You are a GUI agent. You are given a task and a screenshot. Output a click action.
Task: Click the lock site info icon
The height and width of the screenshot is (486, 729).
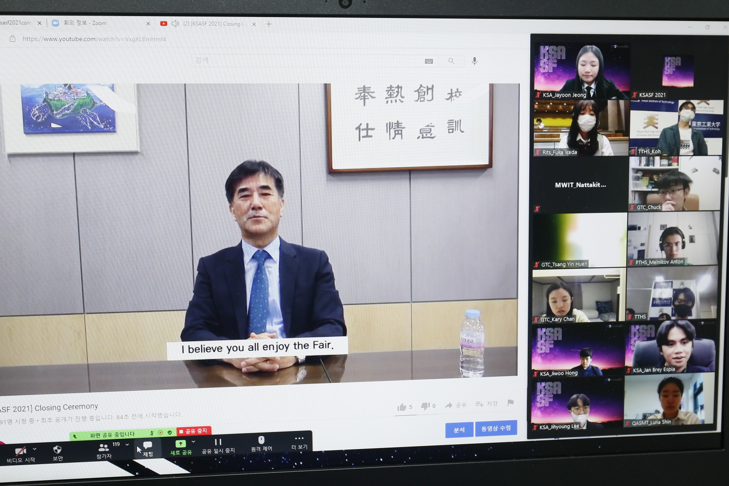tap(13, 38)
